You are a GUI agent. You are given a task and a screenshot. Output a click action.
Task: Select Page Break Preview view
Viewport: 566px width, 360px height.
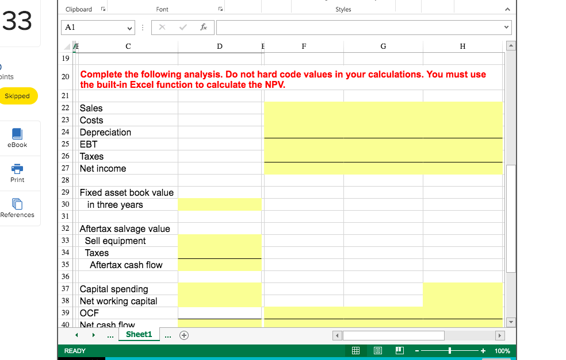[x=399, y=351]
